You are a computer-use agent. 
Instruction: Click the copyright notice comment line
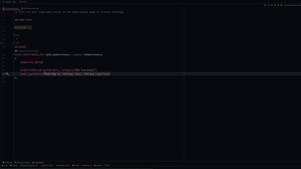coord(70,12)
